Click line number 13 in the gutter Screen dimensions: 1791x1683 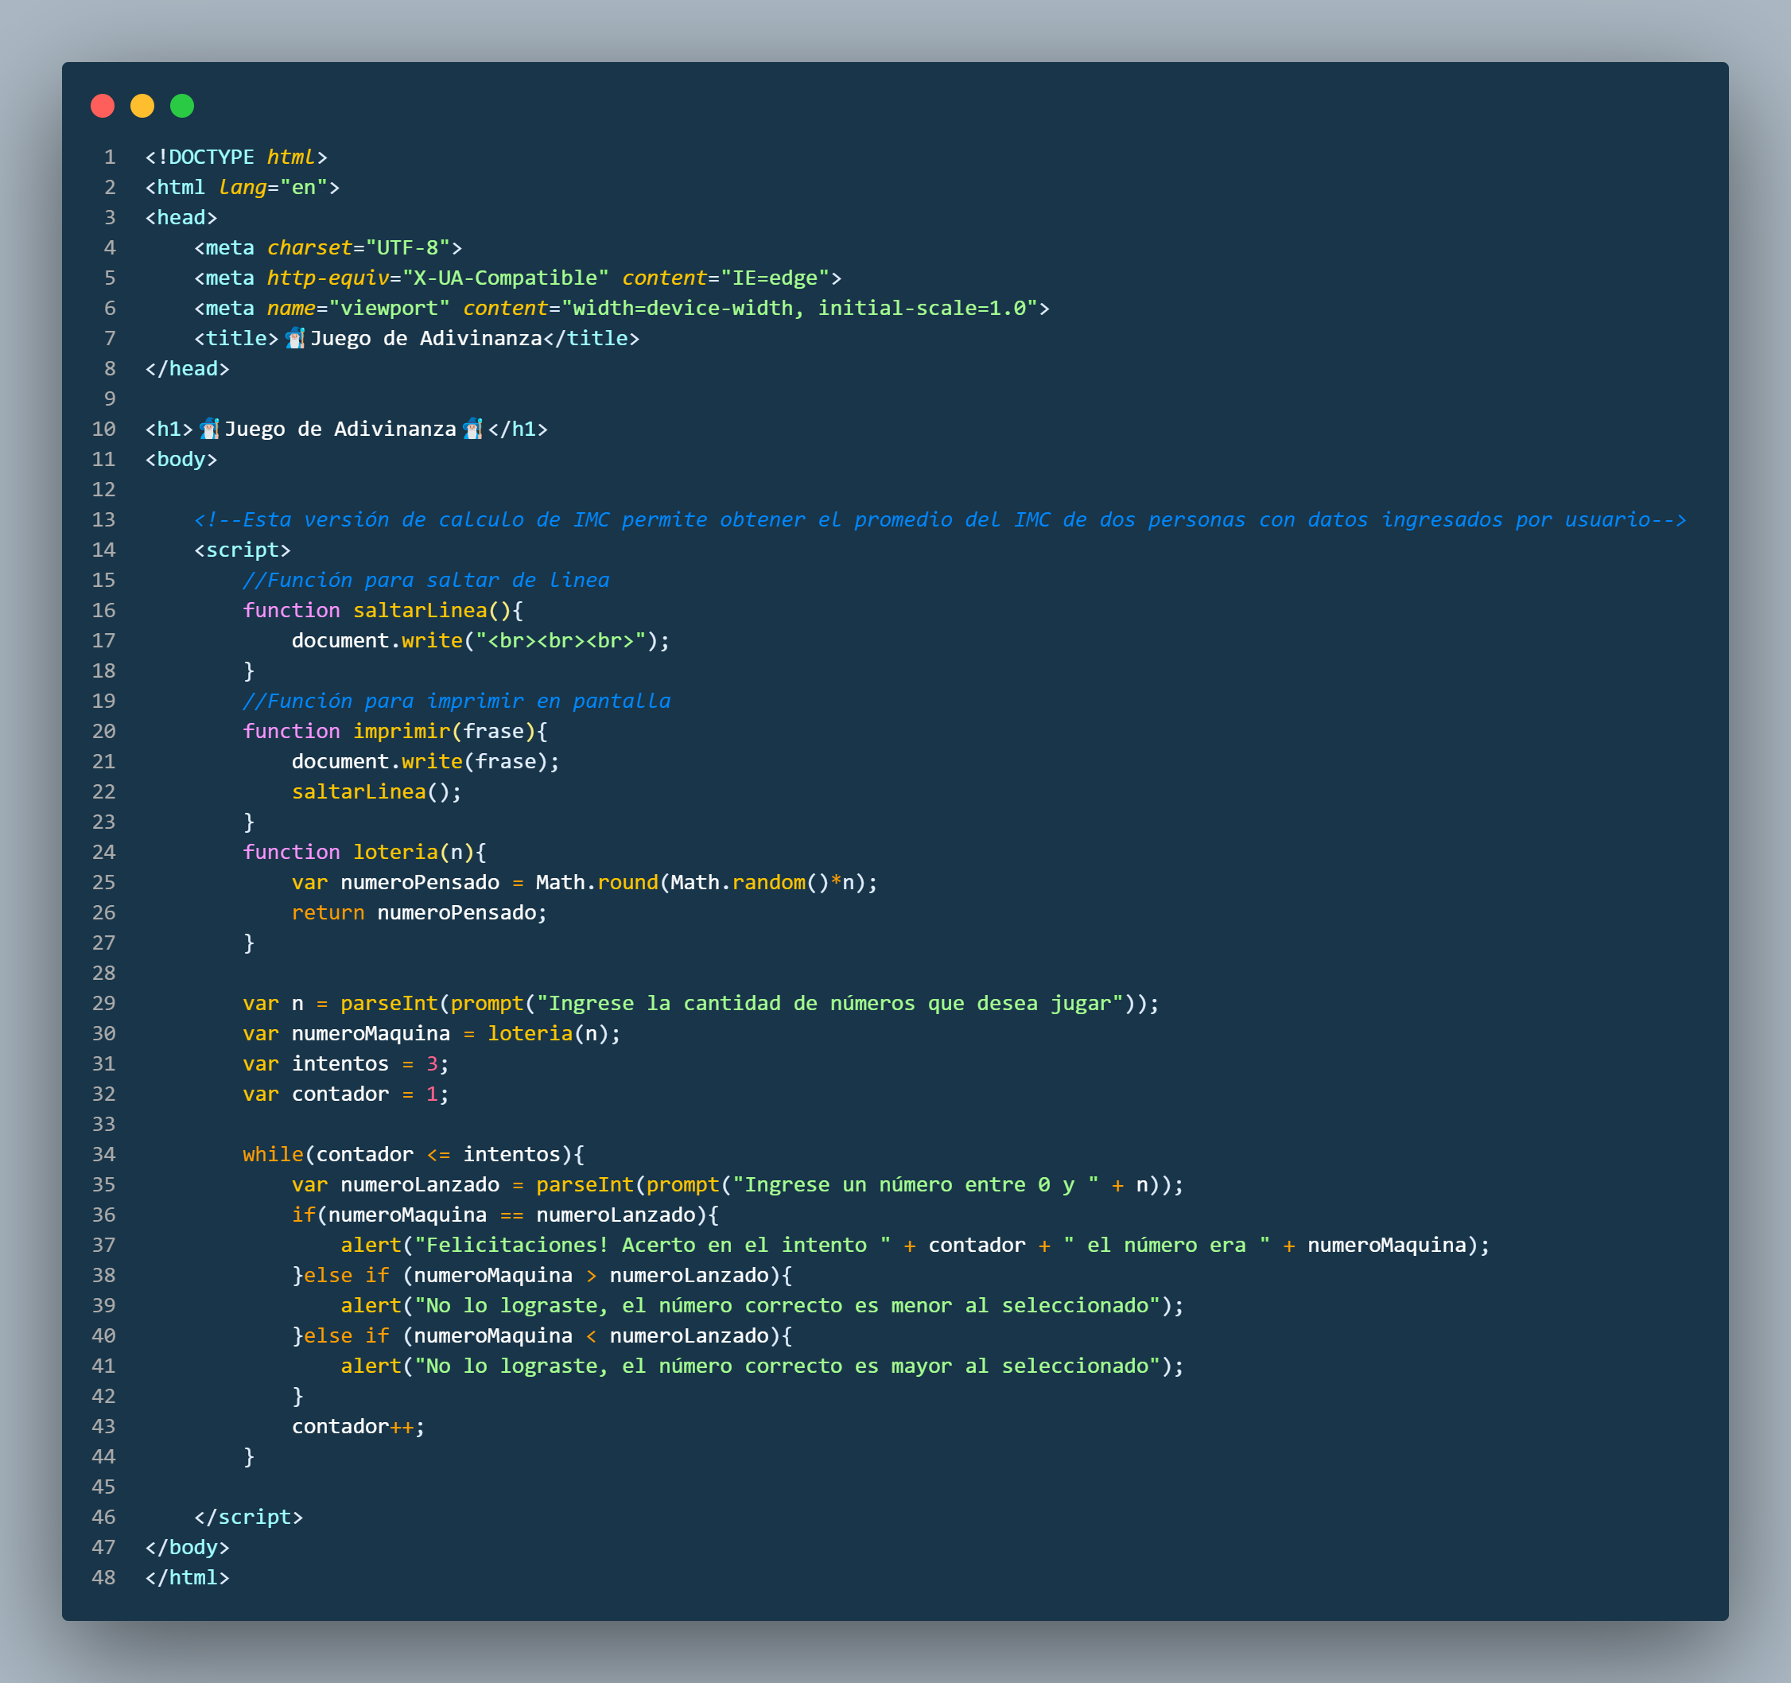click(x=103, y=520)
